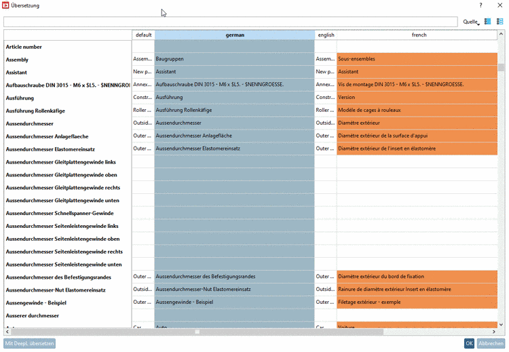This screenshot has width=509, height=352.
Task: Click the horizontal scrollbar thumb
Action: click(197, 332)
